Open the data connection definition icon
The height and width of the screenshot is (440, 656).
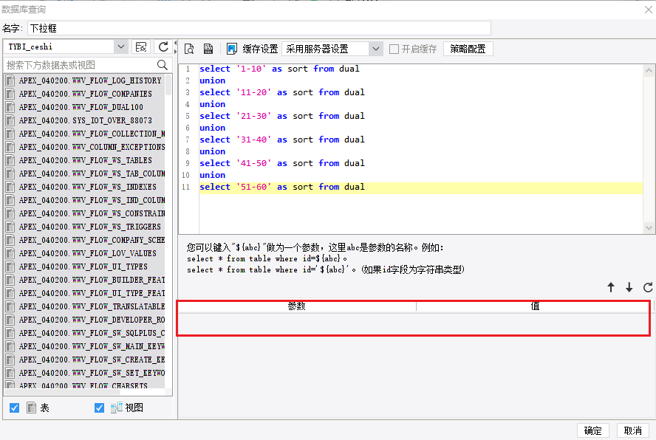click(141, 47)
